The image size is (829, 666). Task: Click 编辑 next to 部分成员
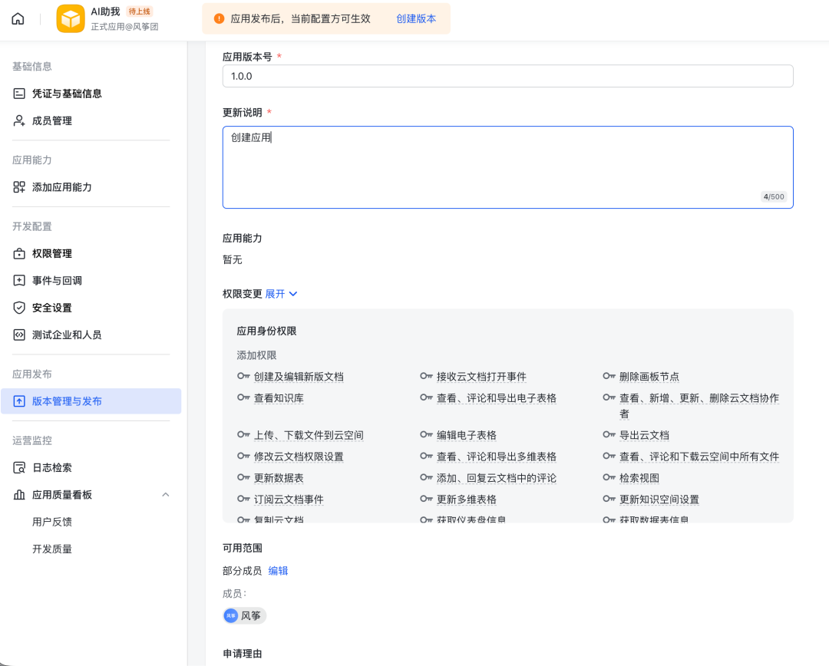(277, 571)
